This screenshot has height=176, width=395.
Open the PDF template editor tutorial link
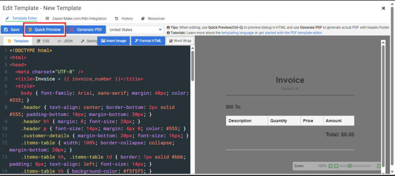pos(290,33)
